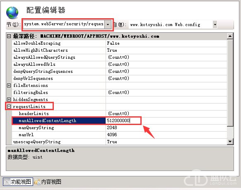Image resolution: width=241 pixels, height=190 pixels.
Task: Open the Web.config source dropdown arrow
Action: coord(215,24)
